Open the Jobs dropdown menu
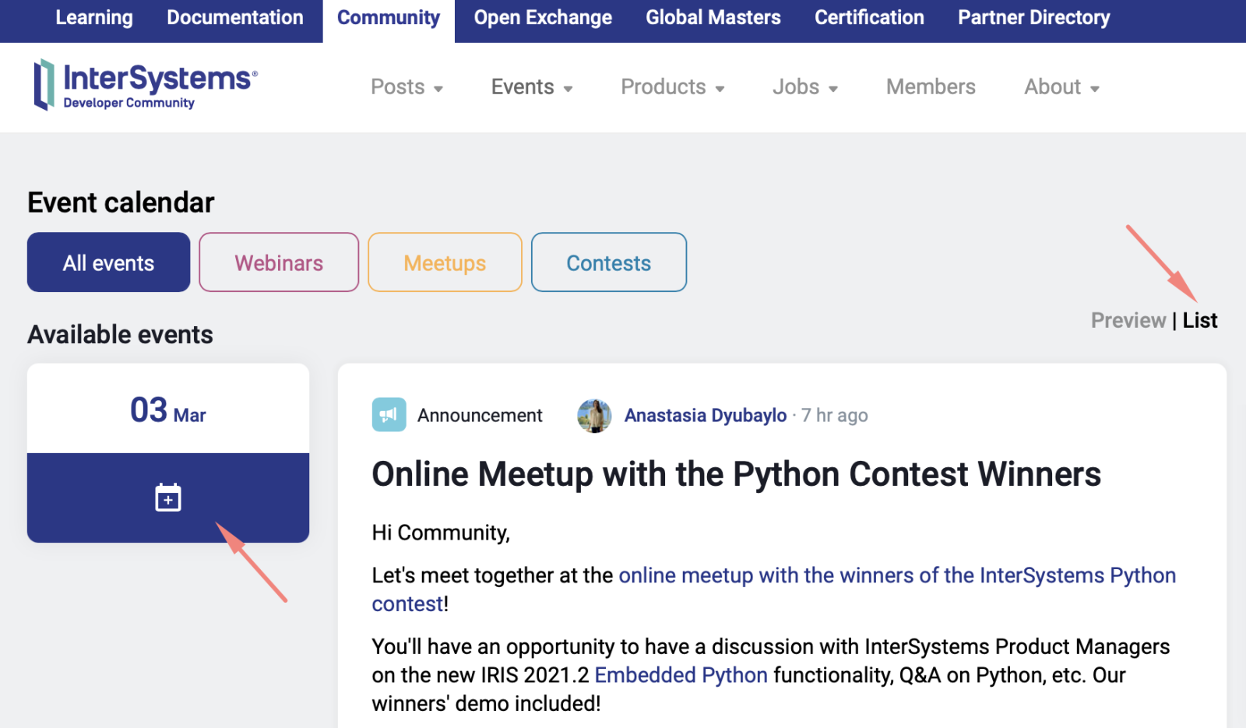Image resolution: width=1246 pixels, height=728 pixels. (804, 87)
